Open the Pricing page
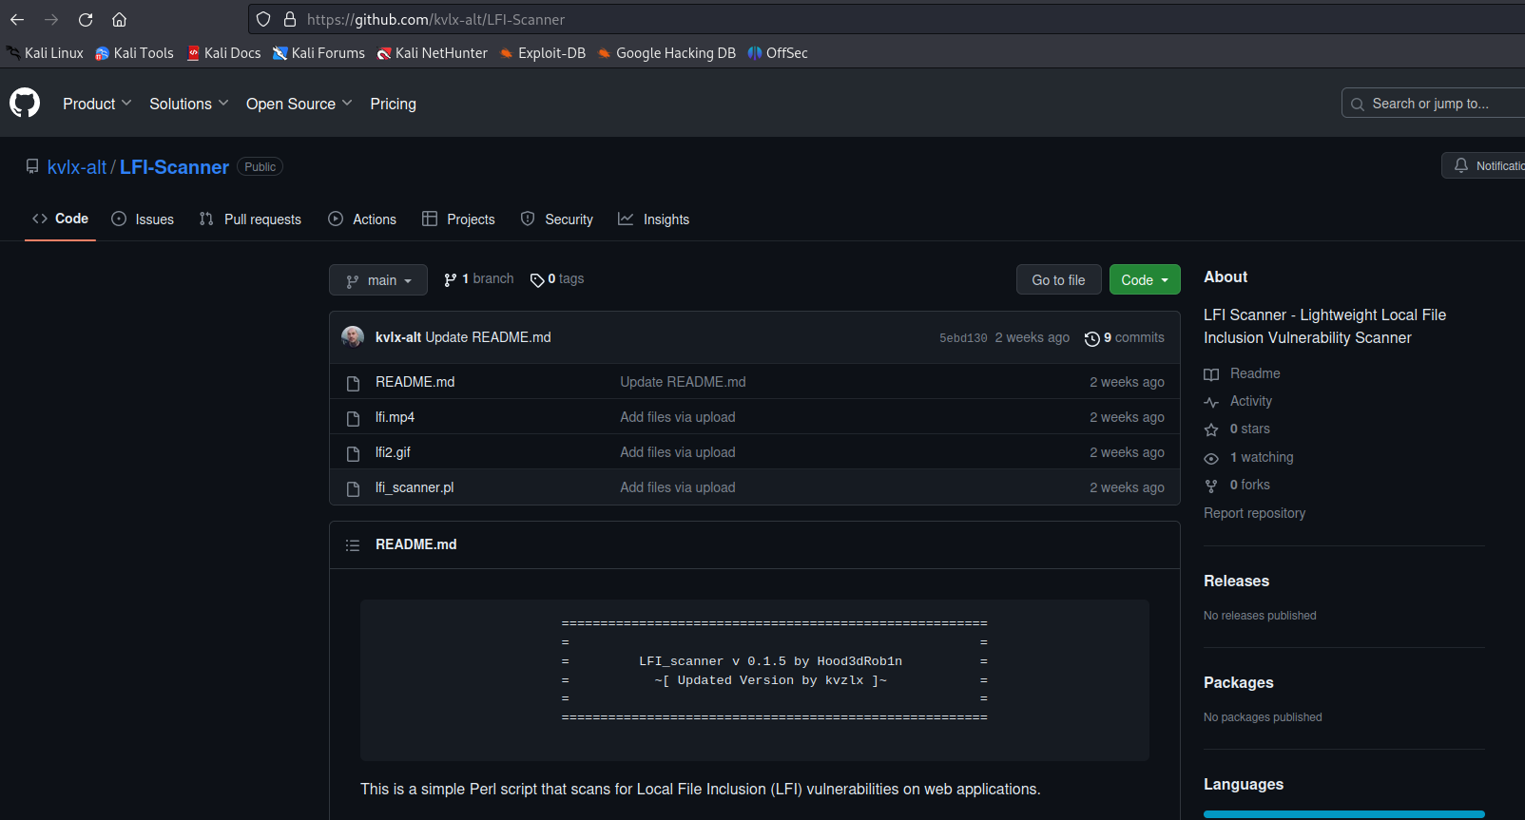 point(393,104)
